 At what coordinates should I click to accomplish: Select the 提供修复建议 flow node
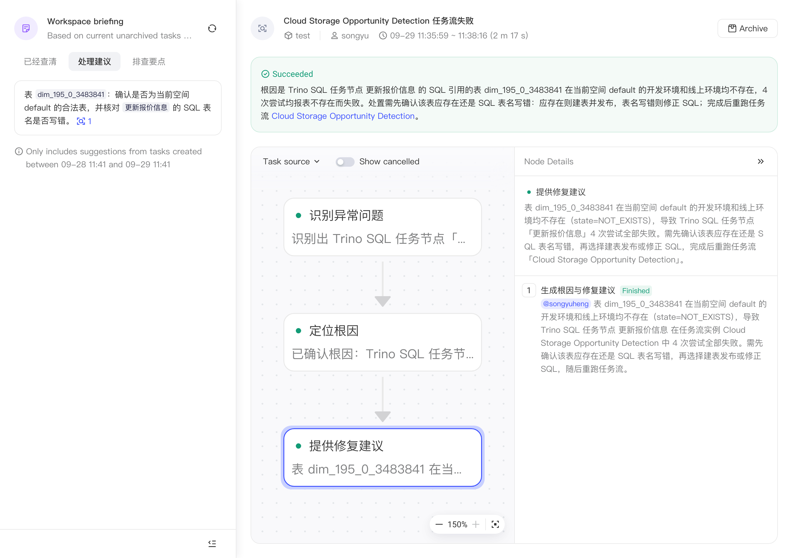click(382, 457)
